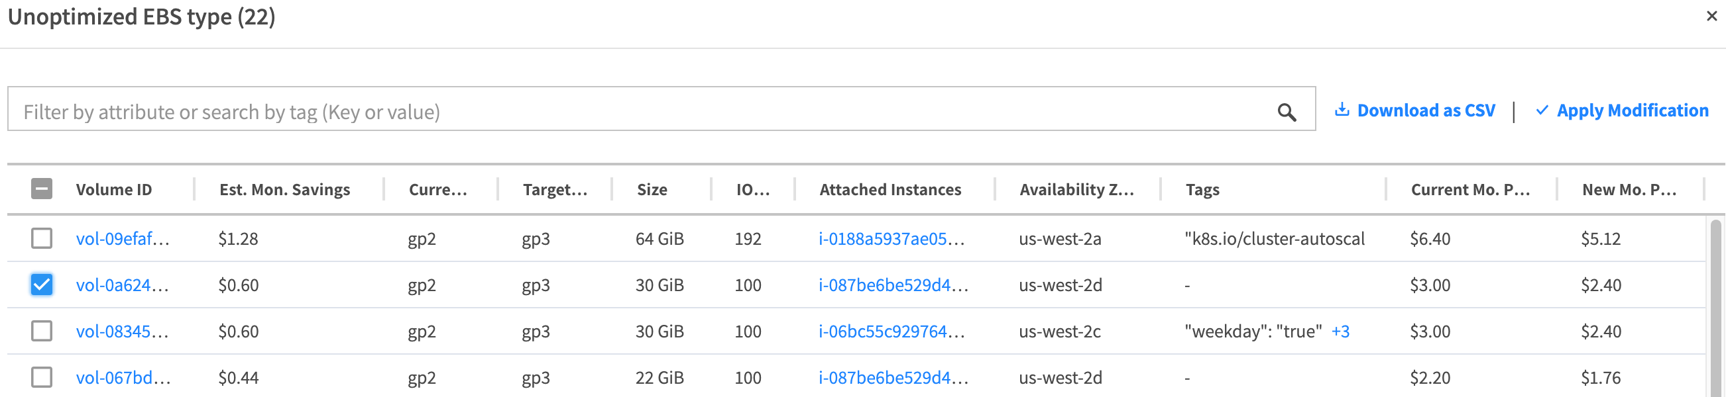Uncheck the vol-0a624 row checkbox
Image resolution: width=1726 pixels, height=397 pixels.
point(42,285)
